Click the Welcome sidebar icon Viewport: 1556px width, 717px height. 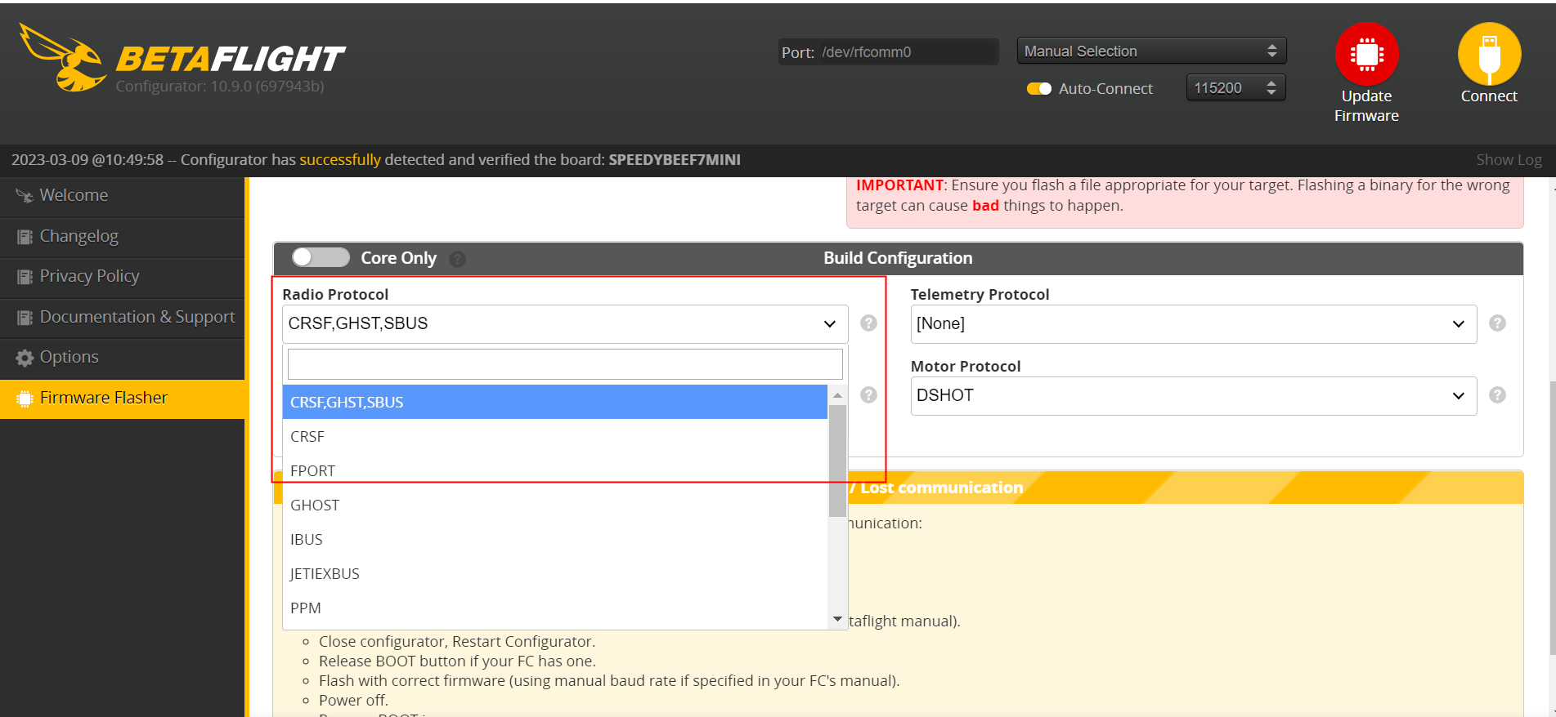(25, 196)
